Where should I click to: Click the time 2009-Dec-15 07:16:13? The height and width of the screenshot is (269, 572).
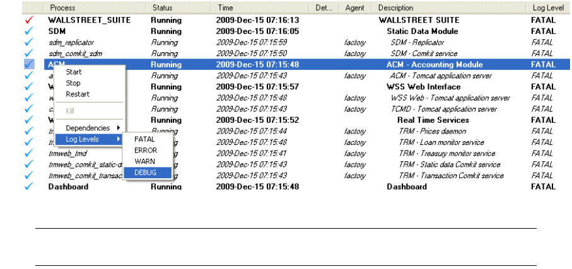[257, 20]
